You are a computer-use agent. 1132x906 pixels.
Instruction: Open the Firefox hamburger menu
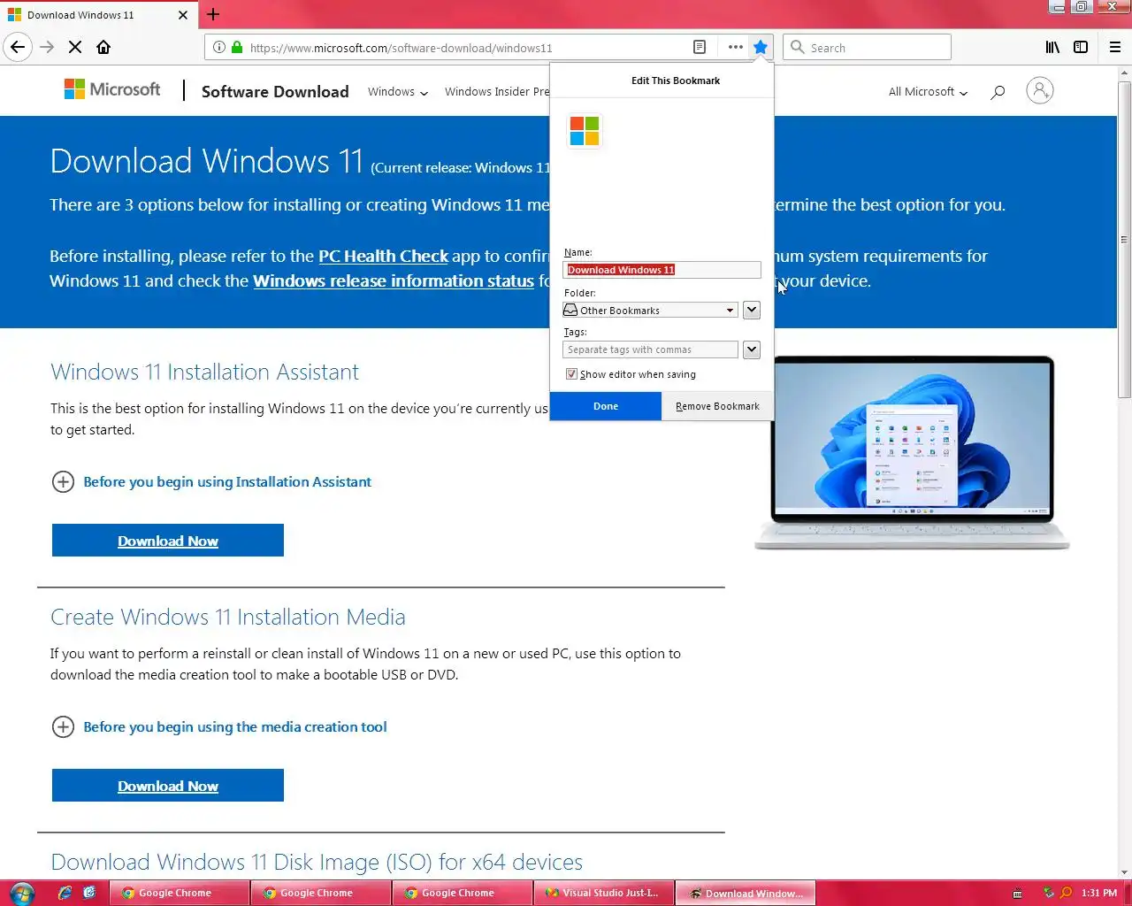[1115, 47]
